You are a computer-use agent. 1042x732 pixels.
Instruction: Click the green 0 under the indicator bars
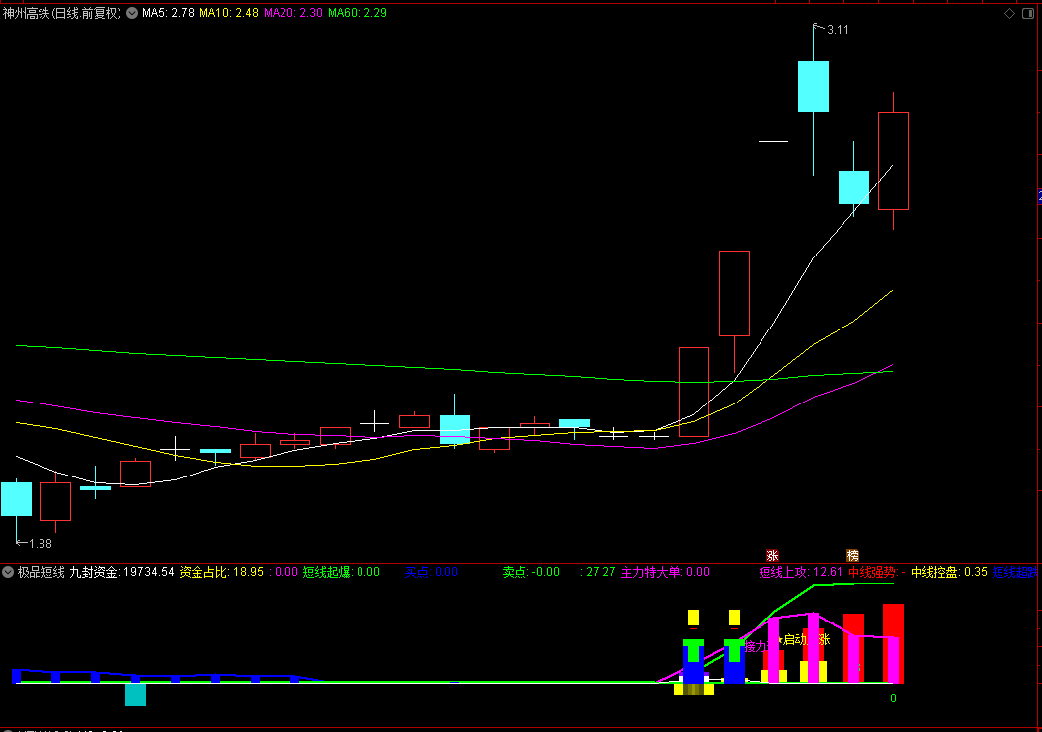click(893, 698)
